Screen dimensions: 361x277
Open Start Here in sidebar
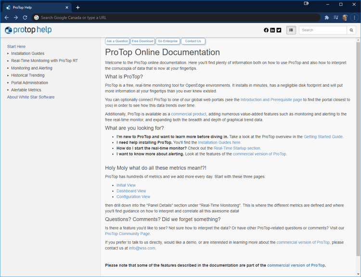[x=16, y=47]
